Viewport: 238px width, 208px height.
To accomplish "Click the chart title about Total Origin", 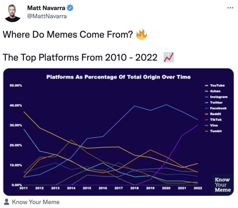I will click(x=119, y=77).
